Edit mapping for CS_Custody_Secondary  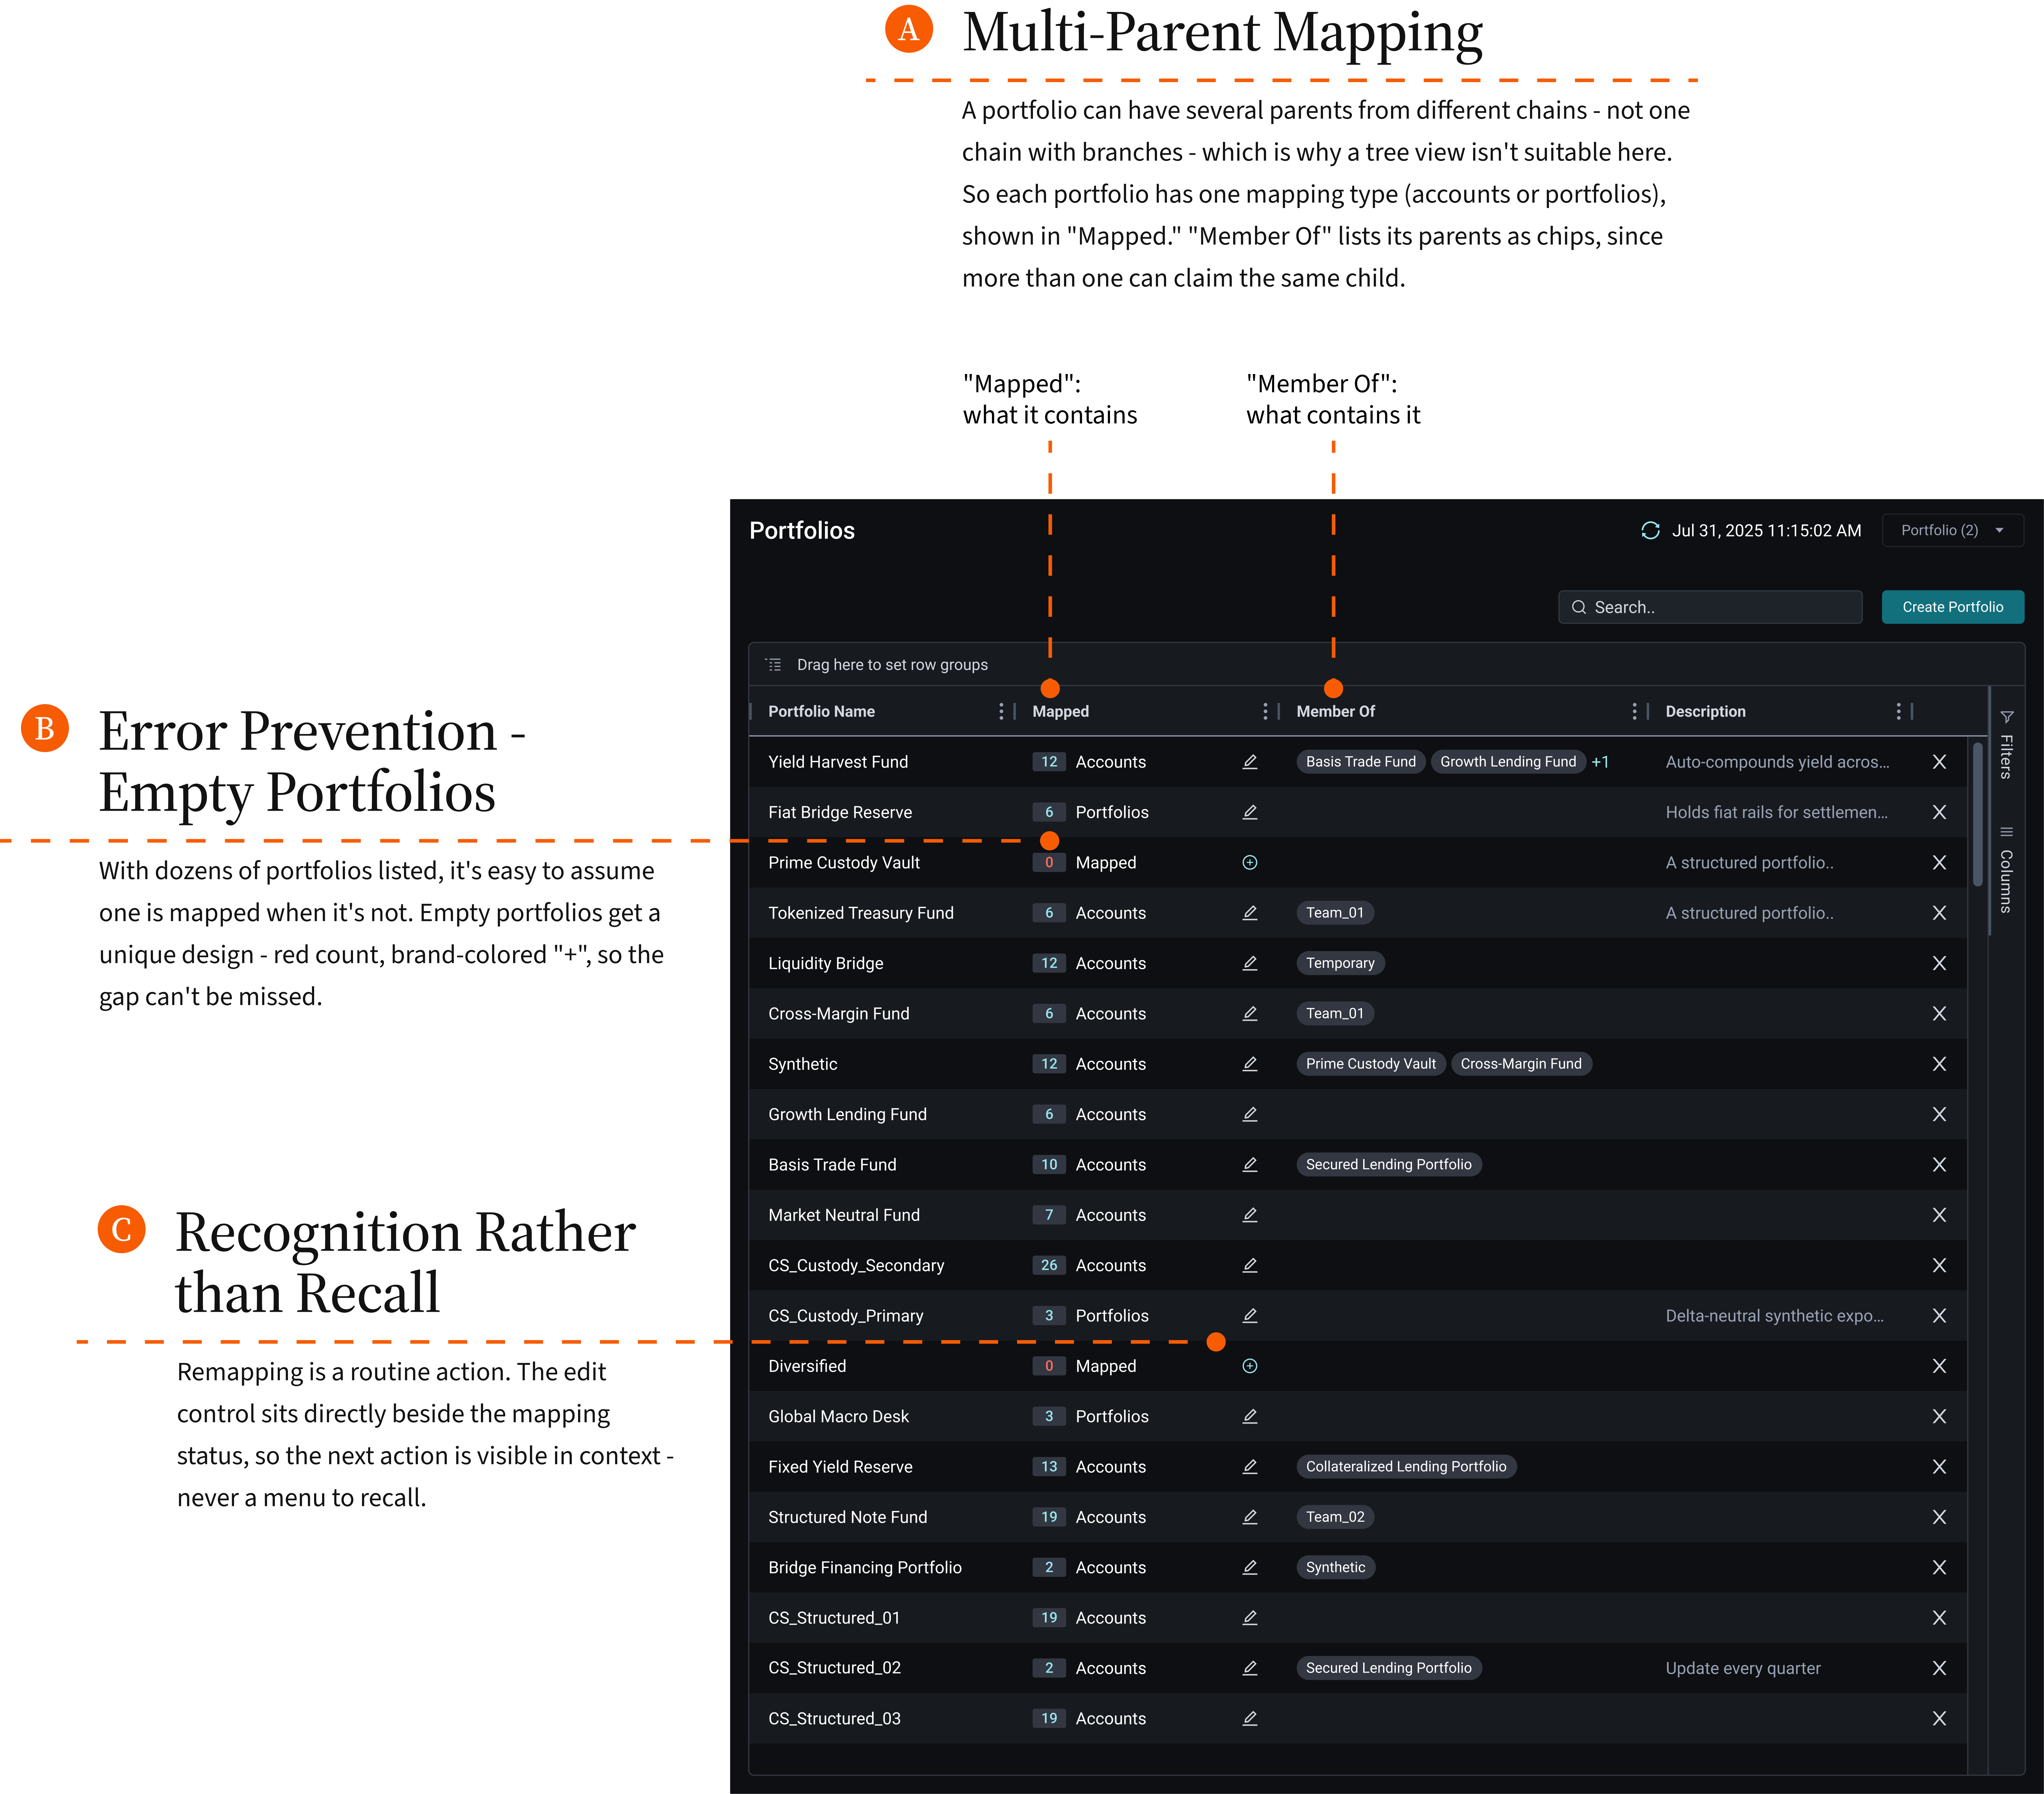(1250, 1265)
